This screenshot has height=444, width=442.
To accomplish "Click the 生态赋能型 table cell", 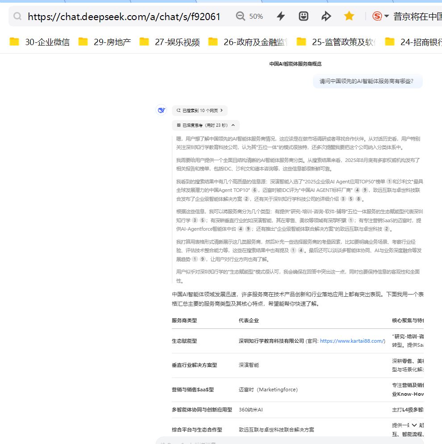I will 184,341.
